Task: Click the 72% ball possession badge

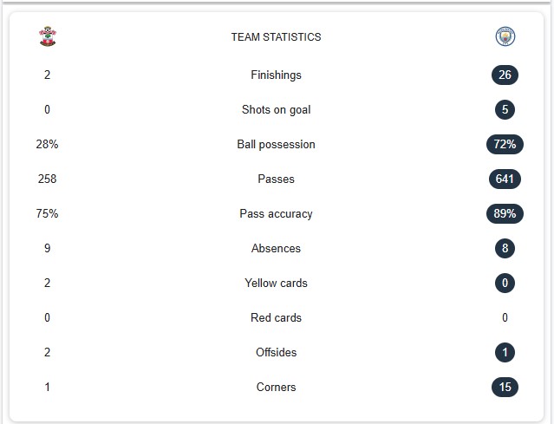Action: [505, 144]
